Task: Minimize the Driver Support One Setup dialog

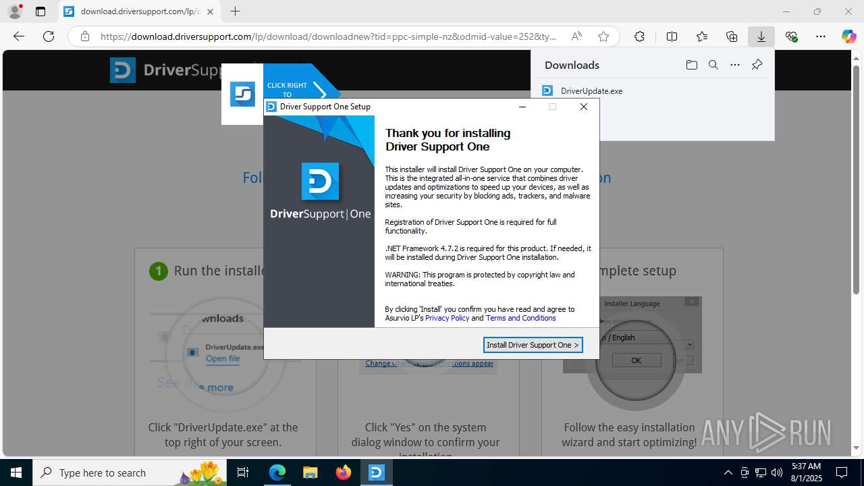Action: click(x=522, y=107)
